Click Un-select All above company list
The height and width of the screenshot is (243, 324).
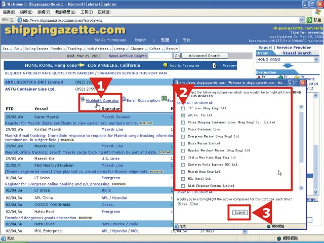tap(203, 103)
